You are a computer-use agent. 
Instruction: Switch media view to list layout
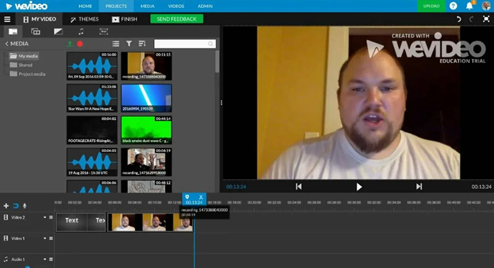(115, 44)
